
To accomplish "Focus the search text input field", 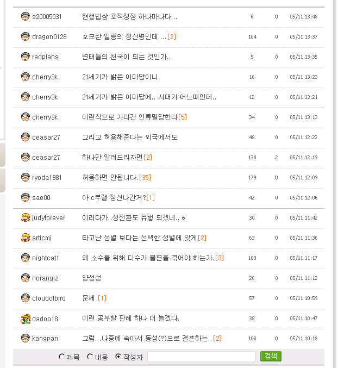I will tap(201, 357).
